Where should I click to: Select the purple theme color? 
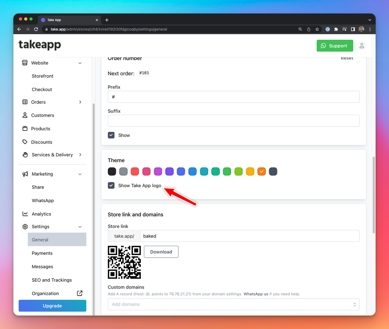click(170, 171)
